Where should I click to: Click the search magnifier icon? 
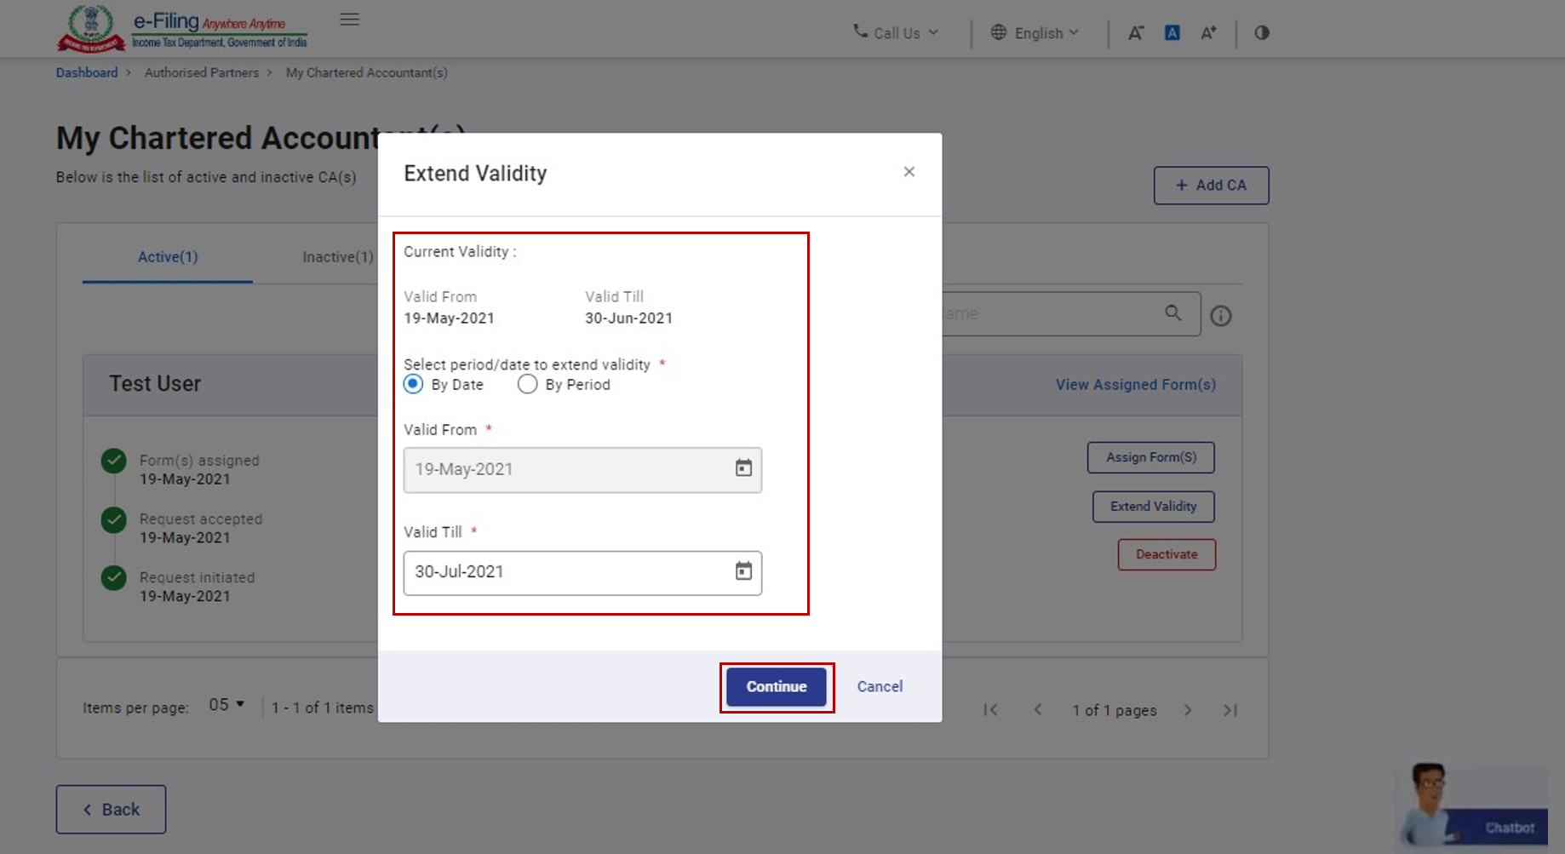coord(1174,313)
